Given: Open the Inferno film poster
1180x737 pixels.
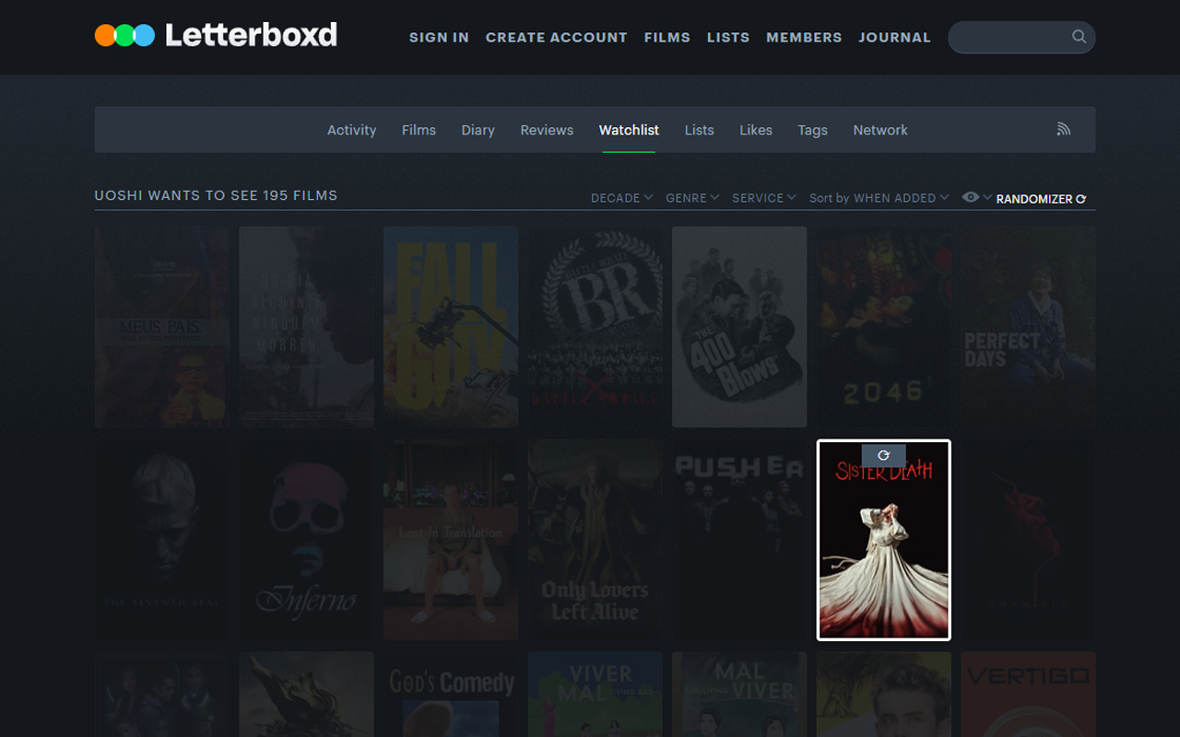Looking at the screenshot, I should [x=306, y=540].
